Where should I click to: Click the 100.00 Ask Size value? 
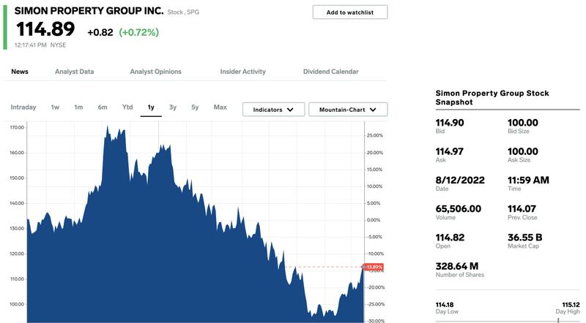pos(523,151)
